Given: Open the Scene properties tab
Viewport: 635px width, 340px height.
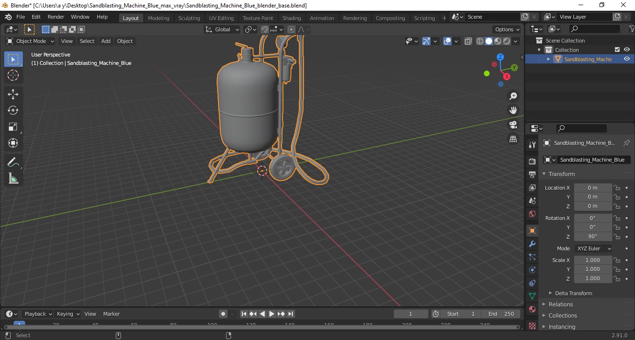Looking at the screenshot, I should [x=532, y=200].
